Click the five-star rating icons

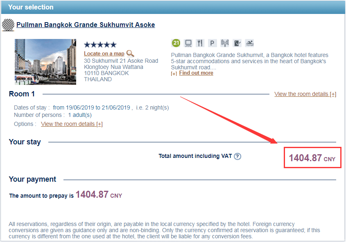click(100, 45)
